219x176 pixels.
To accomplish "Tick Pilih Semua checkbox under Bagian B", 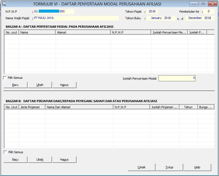I will point(5,152).
